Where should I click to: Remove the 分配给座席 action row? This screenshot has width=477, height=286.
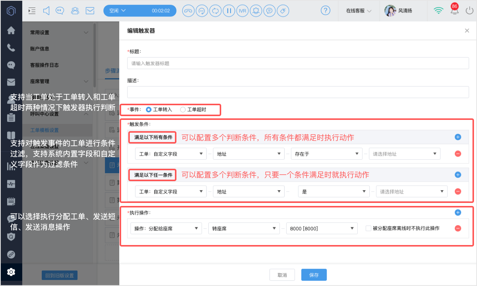[x=458, y=228]
